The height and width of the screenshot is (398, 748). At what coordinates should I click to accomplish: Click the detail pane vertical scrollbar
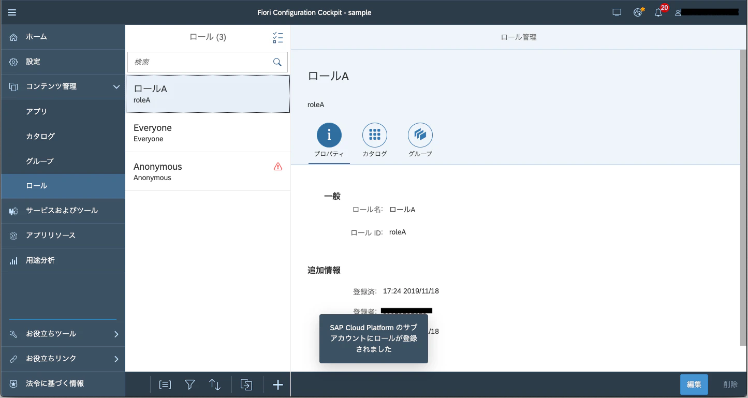tap(743, 198)
